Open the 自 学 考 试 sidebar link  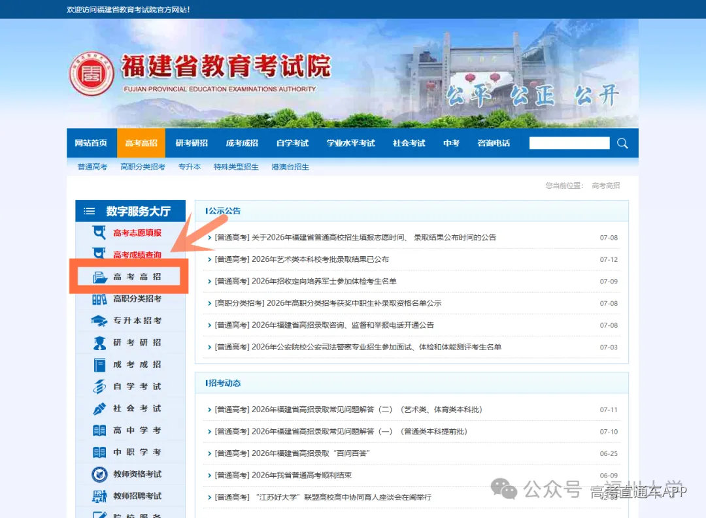[x=137, y=387]
